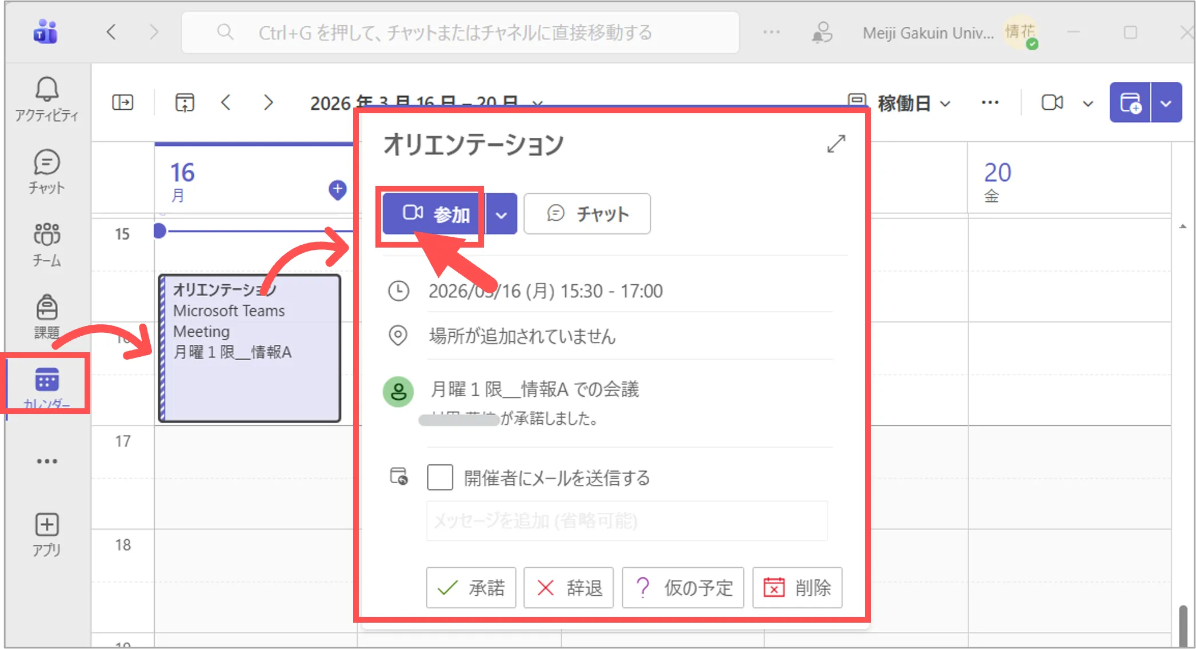Click the 承諾 accept button
The width and height of the screenshot is (1196, 649).
pos(471,587)
